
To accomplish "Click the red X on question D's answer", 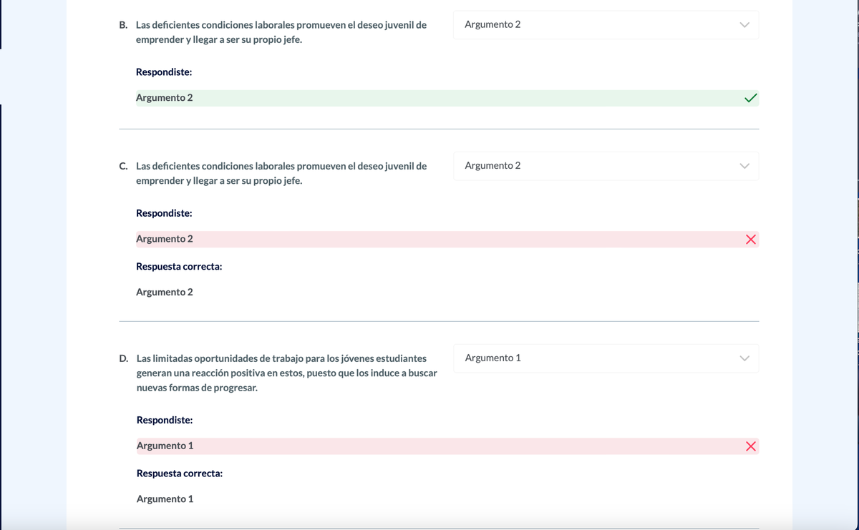I will coord(750,446).
